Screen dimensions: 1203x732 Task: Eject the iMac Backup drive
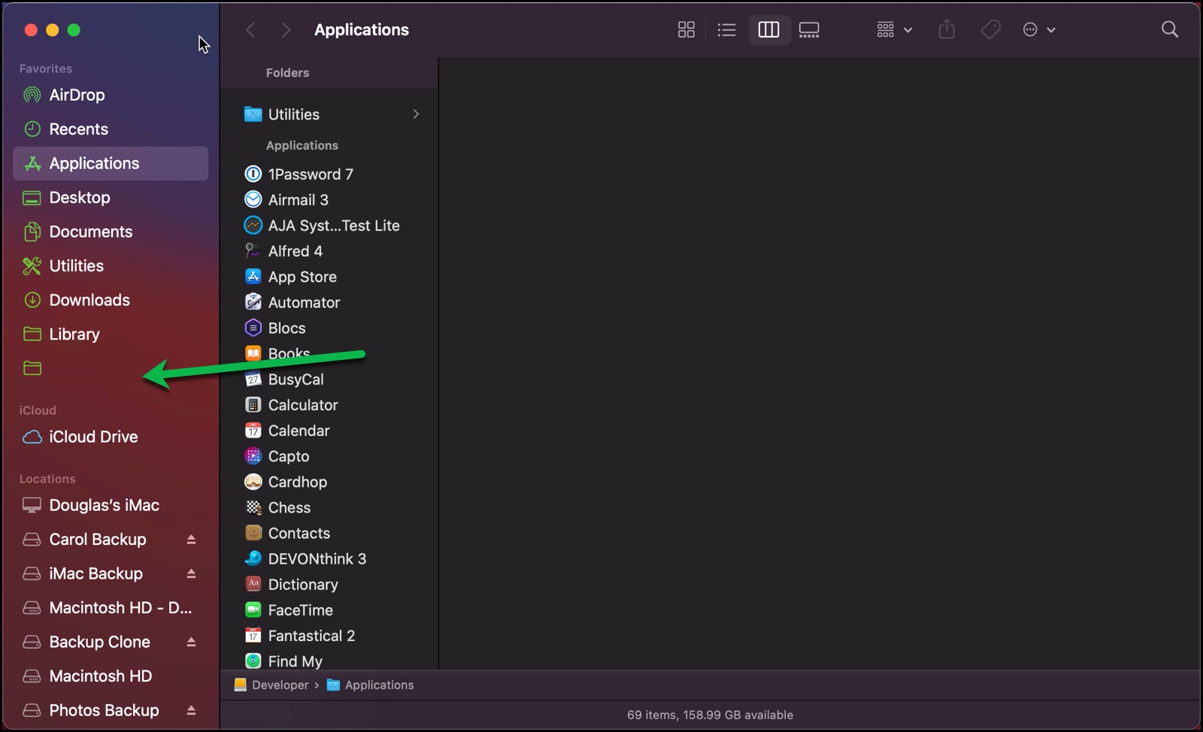191,573
